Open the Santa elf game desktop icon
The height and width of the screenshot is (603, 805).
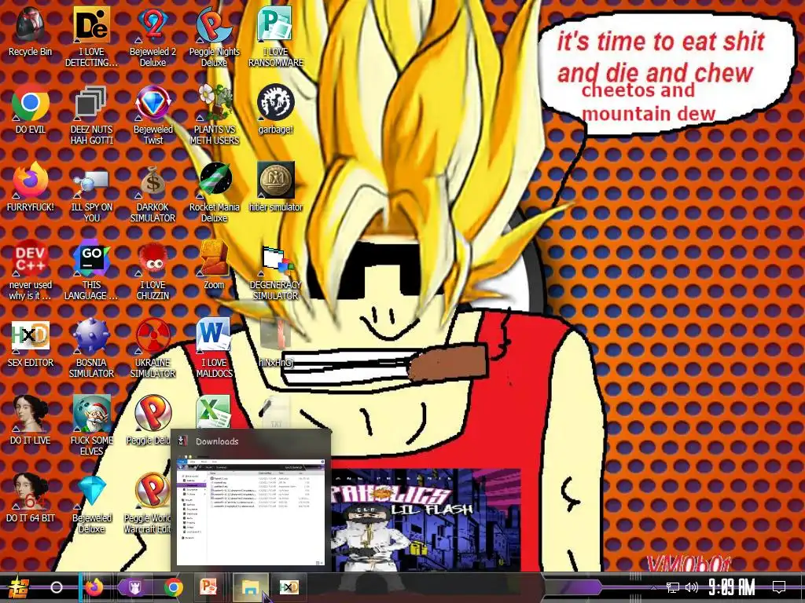pos(91,426)
